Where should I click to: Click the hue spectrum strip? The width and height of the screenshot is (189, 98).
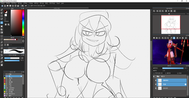(x=23, y=23)
